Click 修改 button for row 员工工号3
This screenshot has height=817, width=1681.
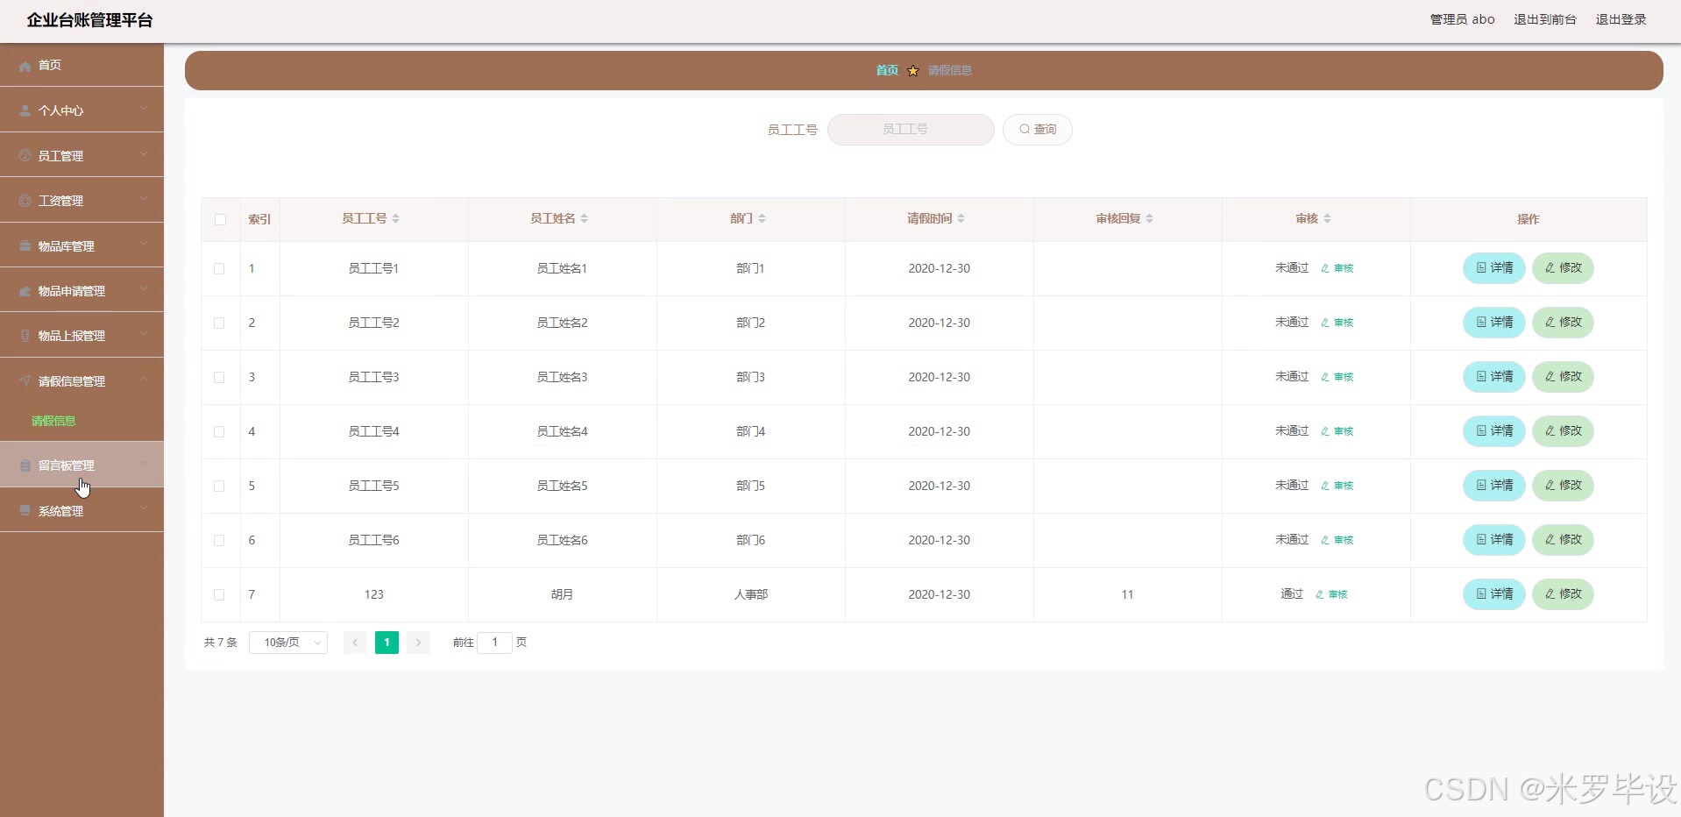pos(1563,377)
